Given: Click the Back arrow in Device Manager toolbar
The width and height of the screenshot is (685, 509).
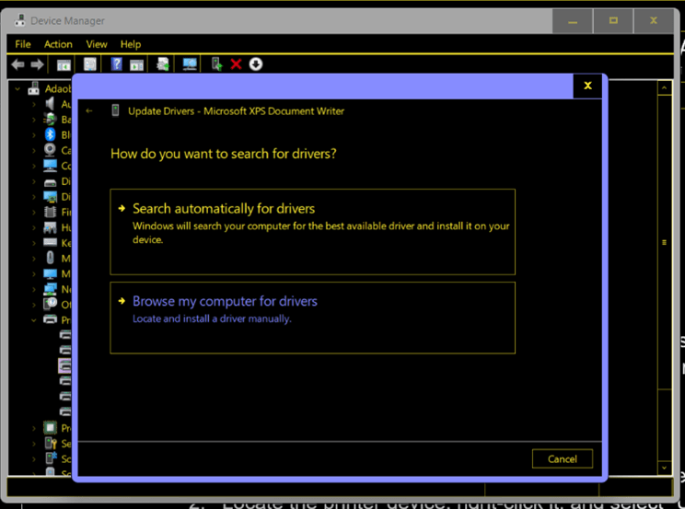Looking at the screenshot, I should pyautogui.click(x=17, y=64).
